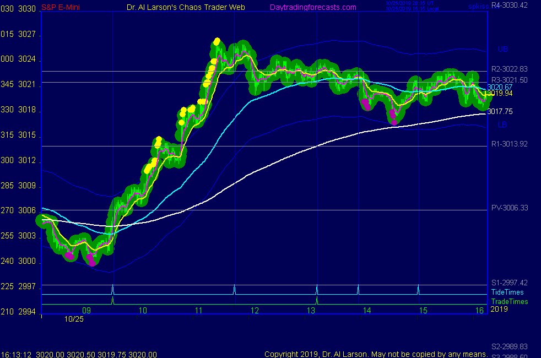This screenshot has width=541, height=358.
Task: Click the green TradeTimes spike after 13
Action: (x=317, y=300)
